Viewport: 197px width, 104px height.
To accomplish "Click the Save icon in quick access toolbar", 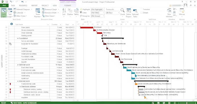I will click(7, 2).
